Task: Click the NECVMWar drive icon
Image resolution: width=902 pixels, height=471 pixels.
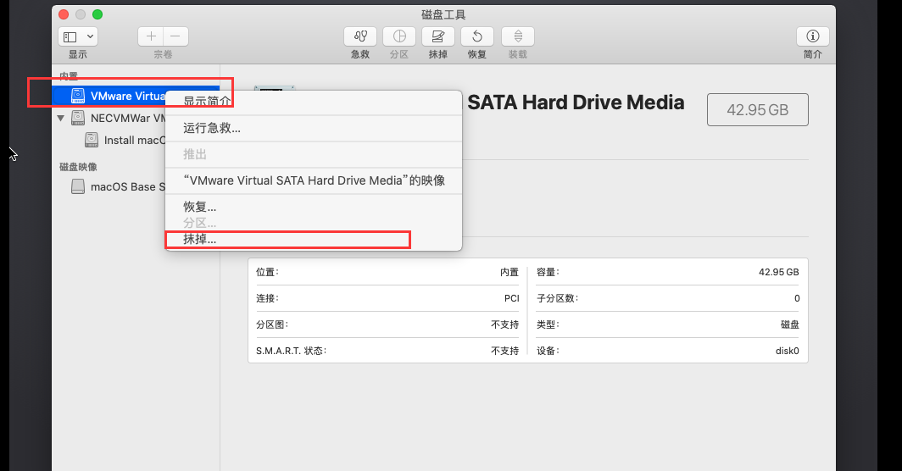Action: click(x=78, y=118)
